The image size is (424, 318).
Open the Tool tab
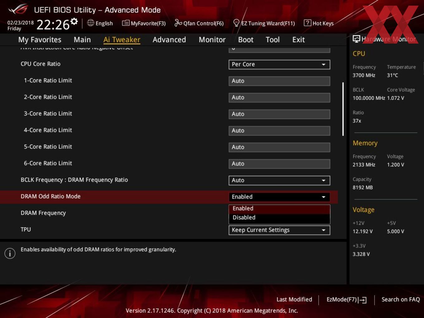tap(272, 40)
